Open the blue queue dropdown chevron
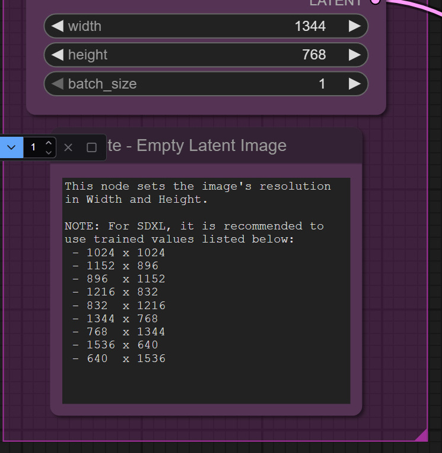Viewport: 442px width, 453px height. tap(11, 147)
